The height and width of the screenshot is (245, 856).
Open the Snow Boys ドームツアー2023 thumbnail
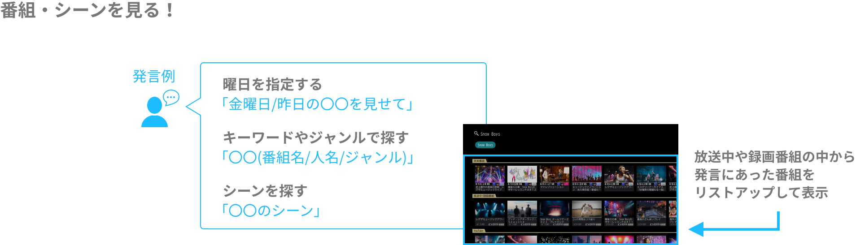[554, 209]
